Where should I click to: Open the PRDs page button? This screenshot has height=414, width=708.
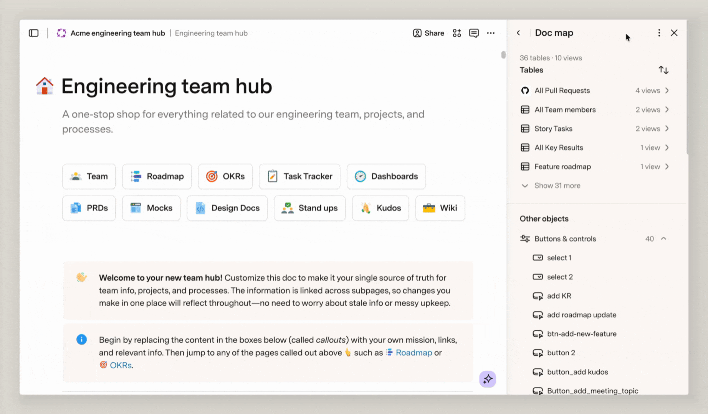(89, 208)
